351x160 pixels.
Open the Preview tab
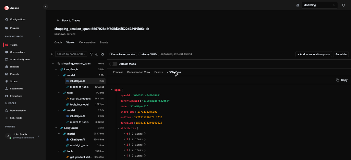click(x=118, y=72)
